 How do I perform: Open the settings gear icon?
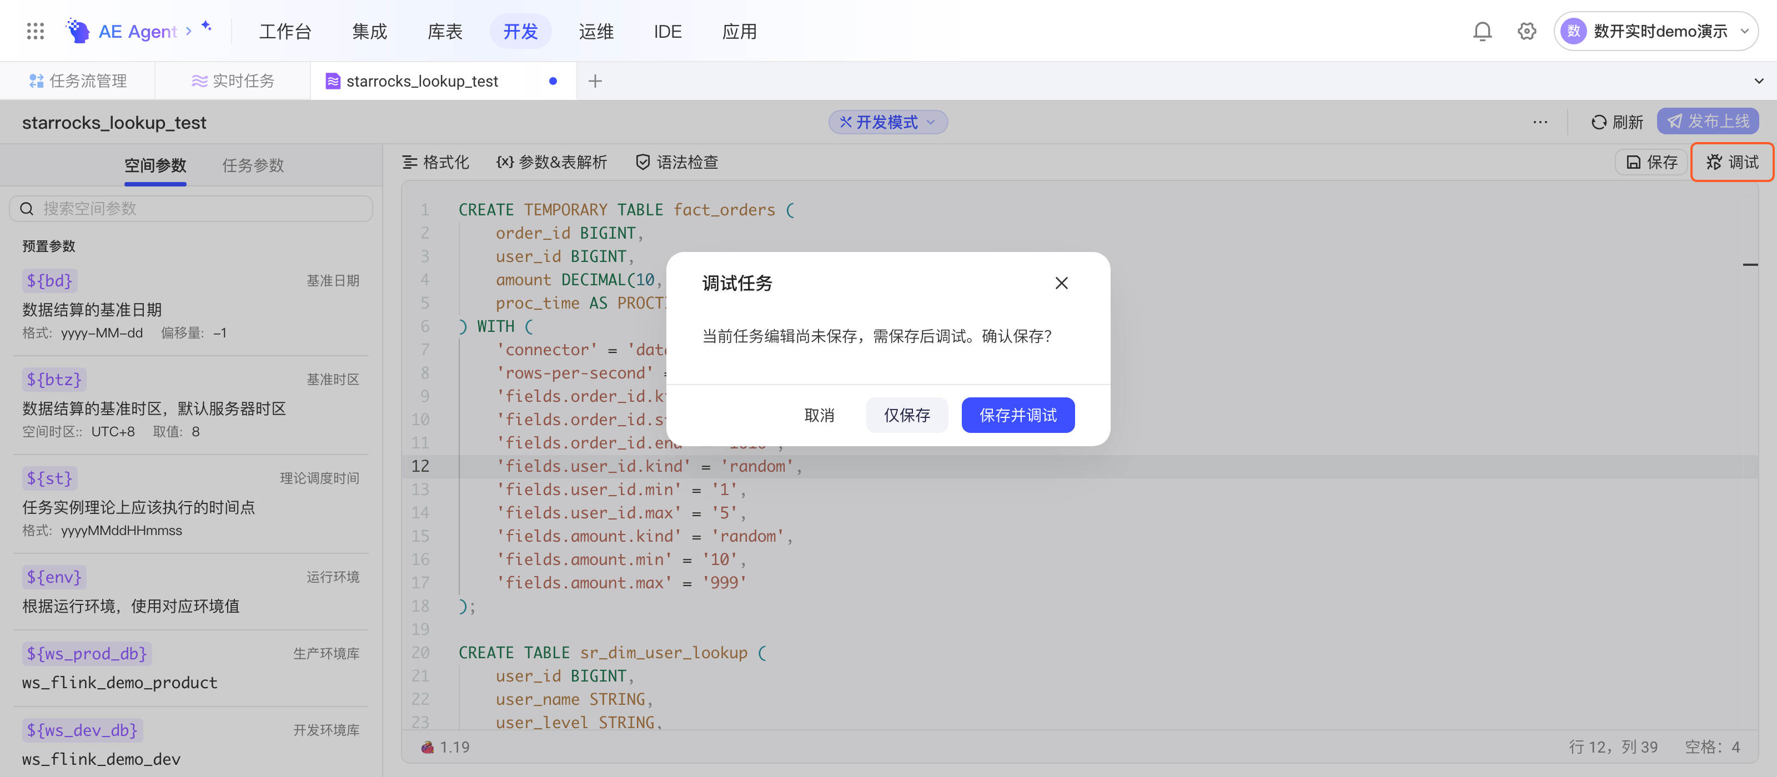coord(1527,31)
